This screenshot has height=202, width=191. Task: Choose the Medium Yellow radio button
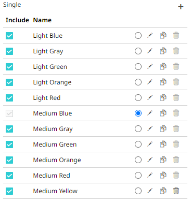point(138,191)
